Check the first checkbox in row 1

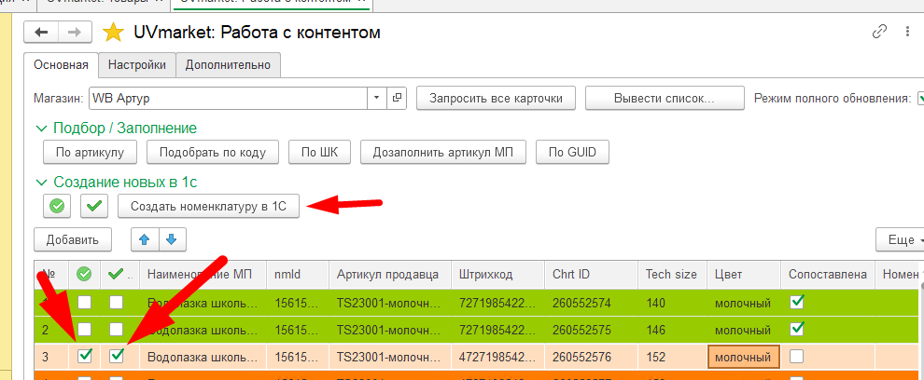click(x=85, y=303)
